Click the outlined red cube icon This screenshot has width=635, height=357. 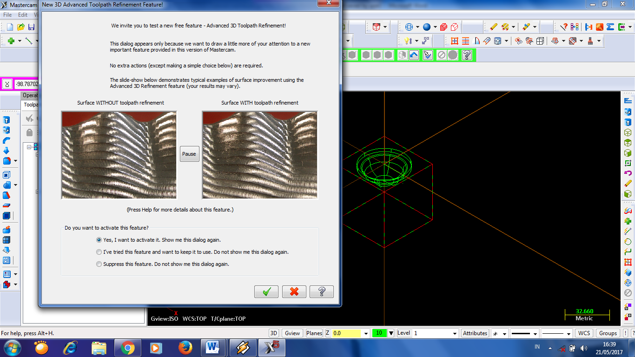[x=455, y=27]
